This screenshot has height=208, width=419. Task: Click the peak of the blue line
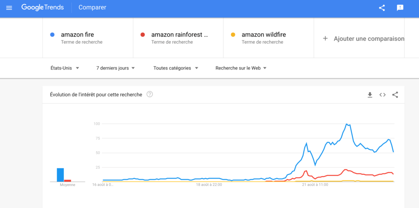point(347,124)
